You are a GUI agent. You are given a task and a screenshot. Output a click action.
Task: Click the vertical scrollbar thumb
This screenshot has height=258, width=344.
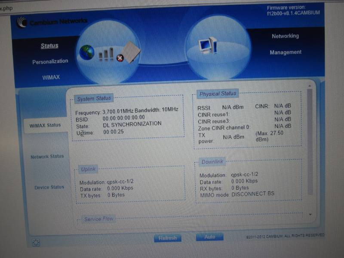310,141
